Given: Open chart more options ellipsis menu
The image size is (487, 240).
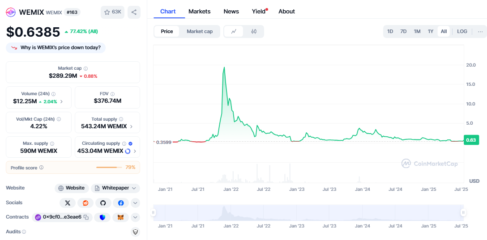Looking at the screenshot, I should 480,31.
